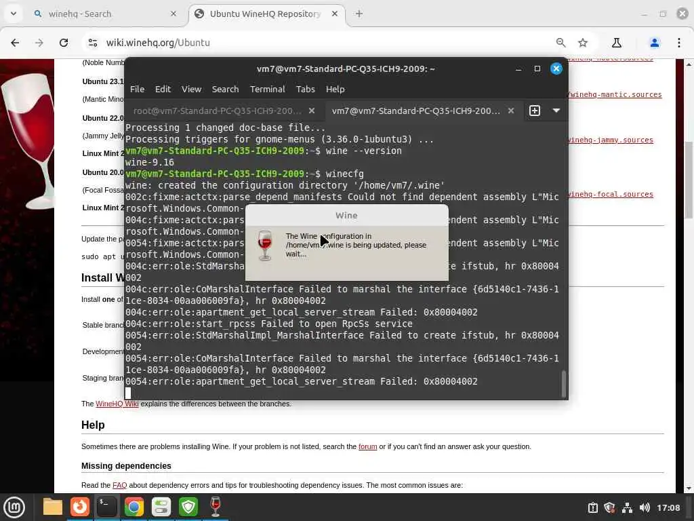This screenshot has height=521, width=694.
Task: Open terminal Help menu
Action: [335, 89]
